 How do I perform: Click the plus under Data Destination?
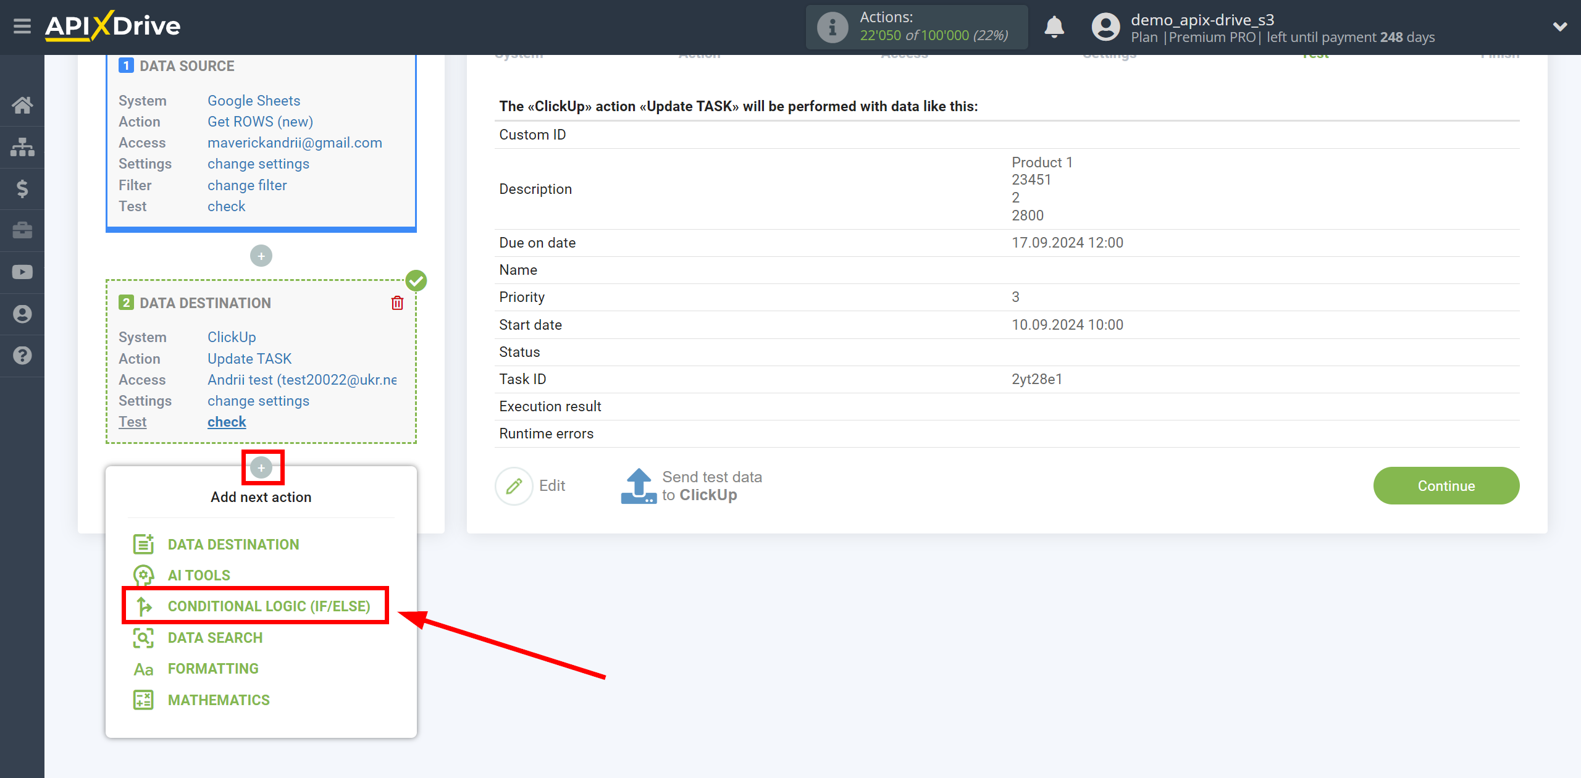261,467
